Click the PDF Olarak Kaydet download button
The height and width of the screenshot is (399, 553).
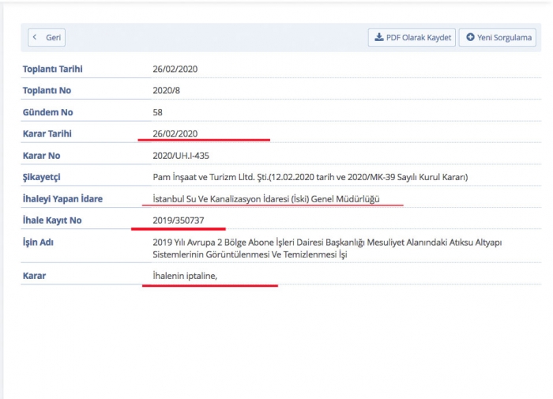pyautogui.click(x=412, y=37)
